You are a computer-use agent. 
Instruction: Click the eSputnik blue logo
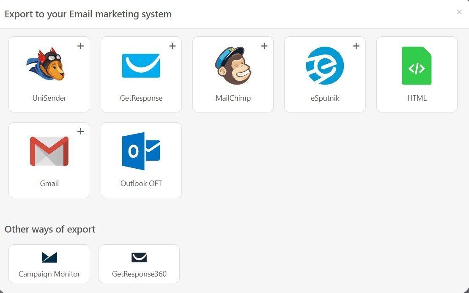[x=325, y=66]
